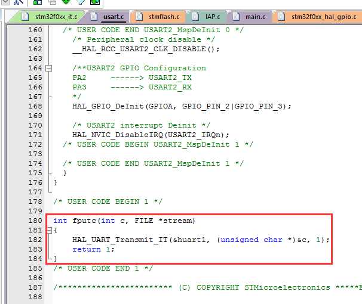
Task: Click the "PA3 ------> USART2_RX" line
Action: pos(132,87)
